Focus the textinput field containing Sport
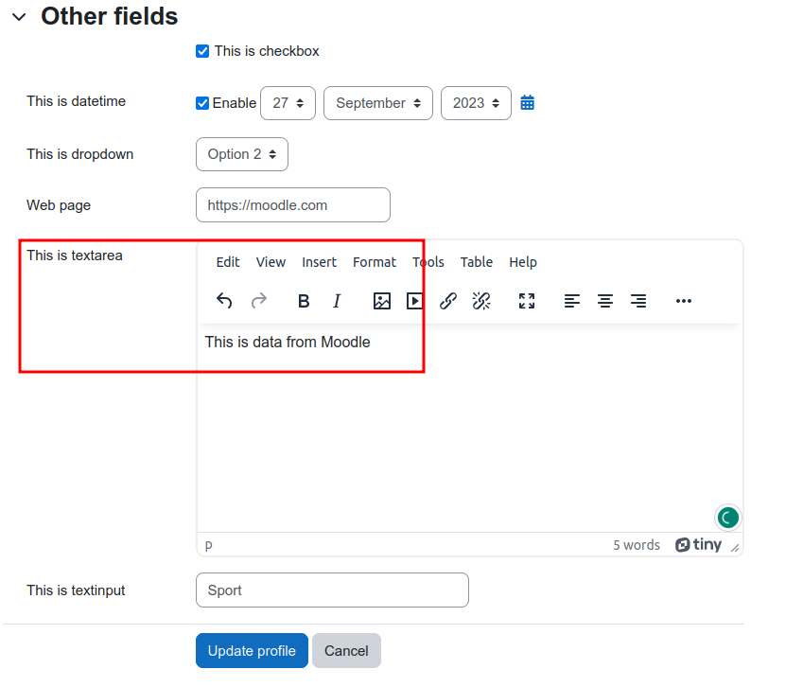 pos(332,590)
